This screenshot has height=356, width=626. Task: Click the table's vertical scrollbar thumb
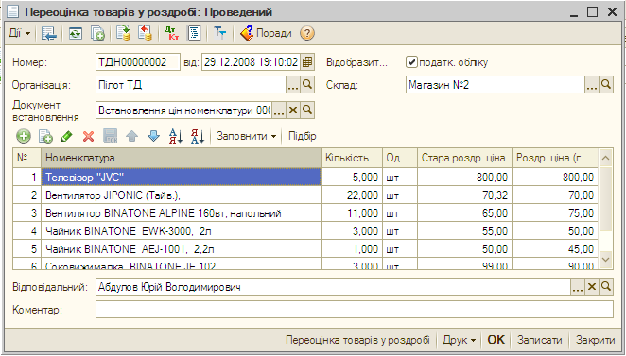[x=605, y=199]
